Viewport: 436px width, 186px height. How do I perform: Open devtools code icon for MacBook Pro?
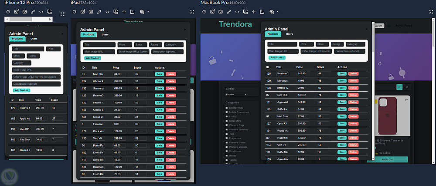[x=237, y=12]
